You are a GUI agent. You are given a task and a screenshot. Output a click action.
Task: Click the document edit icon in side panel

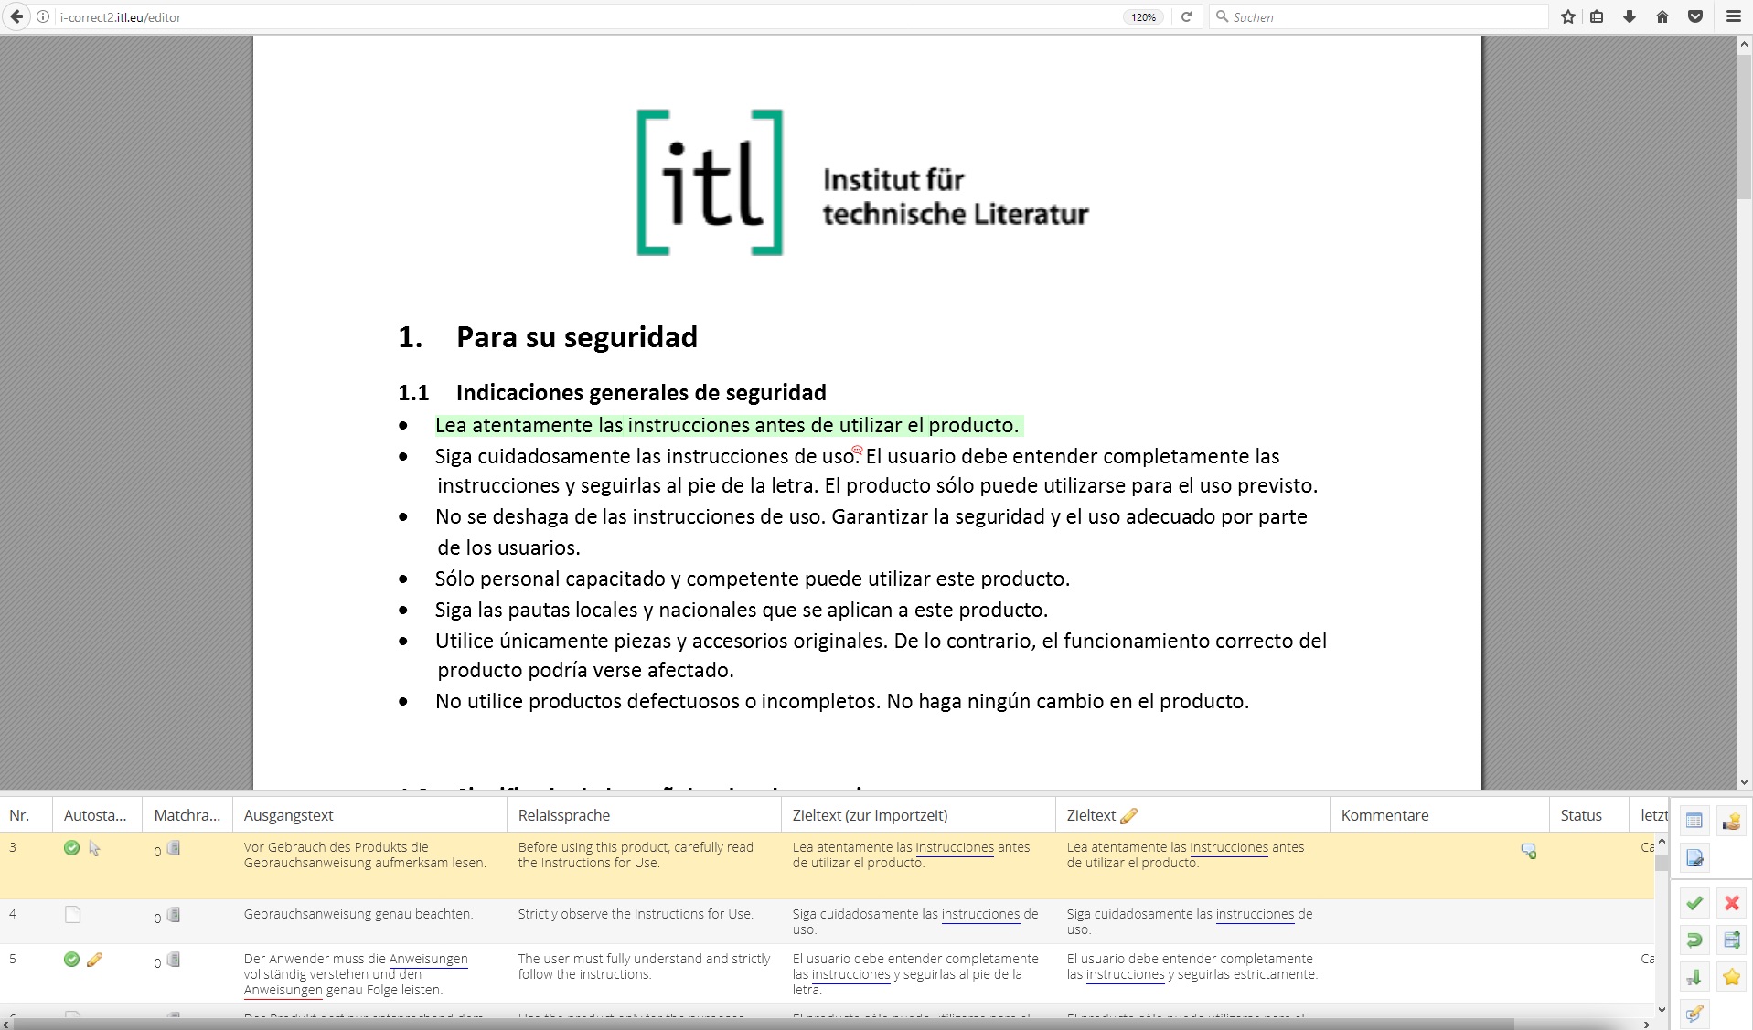tap(1694, 858)
